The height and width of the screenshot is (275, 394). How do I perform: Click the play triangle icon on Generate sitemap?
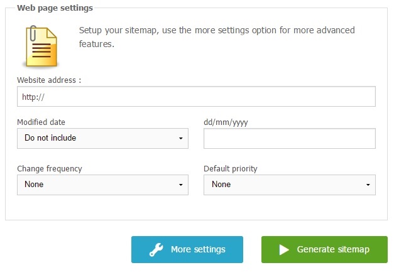pyautogui.click(x=284, y=249)
